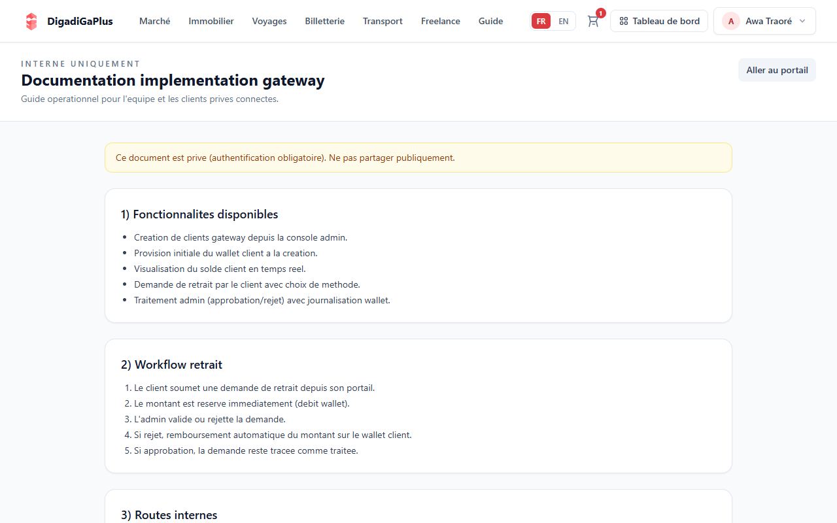Click 'Traitement admin (approbation/rejet)' line
The height and width of the screenshot is (523, 837).
tap(262, 300)
